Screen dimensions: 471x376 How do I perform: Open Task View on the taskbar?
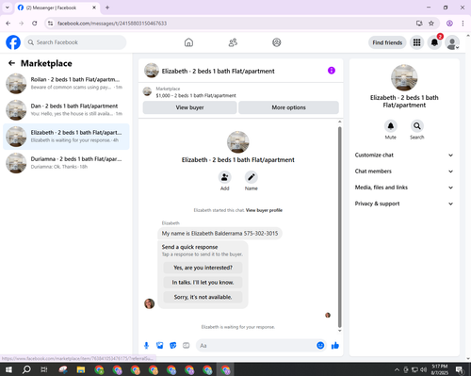tap(44, 369)
